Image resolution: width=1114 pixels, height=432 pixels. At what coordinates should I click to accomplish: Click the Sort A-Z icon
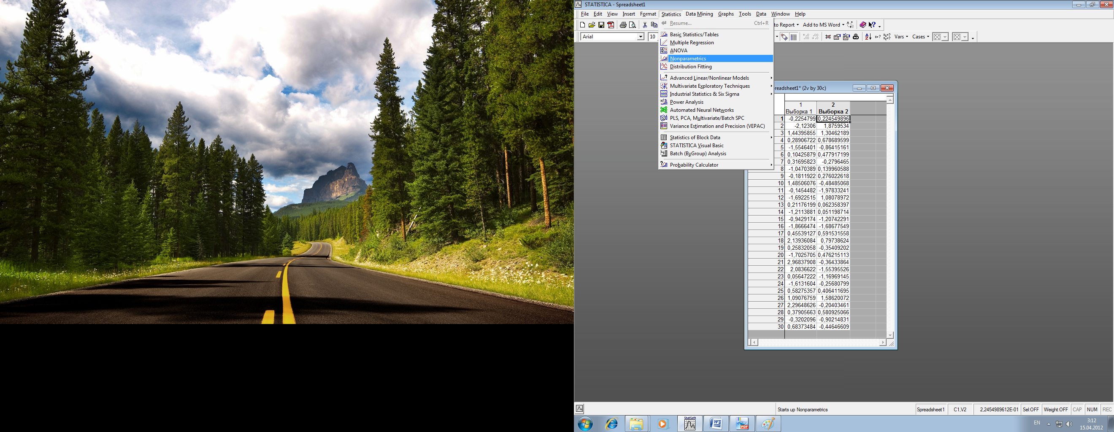[x=868, y=37]
